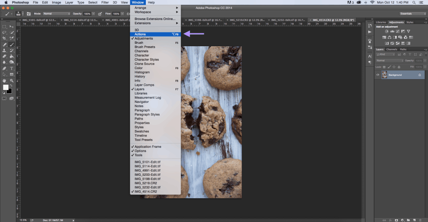Choose the Hand tool
428x222 pixels.
(5, 80)
